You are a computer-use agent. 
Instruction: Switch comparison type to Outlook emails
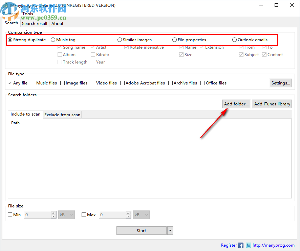tap(234, 40)
